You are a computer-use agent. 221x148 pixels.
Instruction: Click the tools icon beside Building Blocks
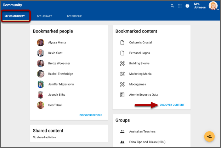122,64
